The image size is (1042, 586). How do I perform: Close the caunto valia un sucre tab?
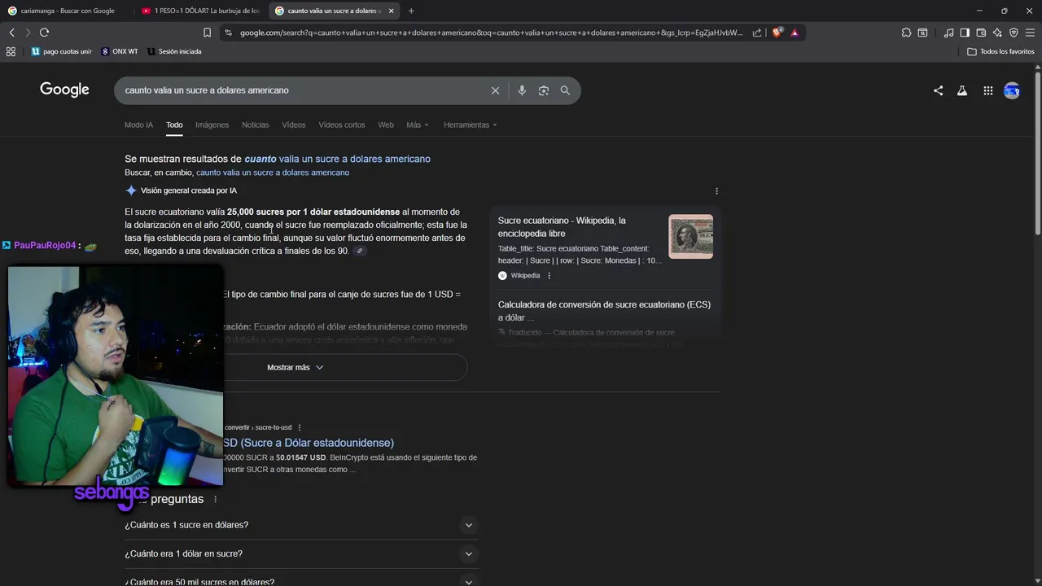392,11
